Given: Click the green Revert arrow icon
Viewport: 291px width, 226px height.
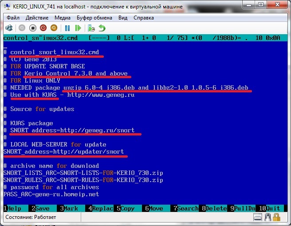Looking at the screenshot, I should 102,28.
